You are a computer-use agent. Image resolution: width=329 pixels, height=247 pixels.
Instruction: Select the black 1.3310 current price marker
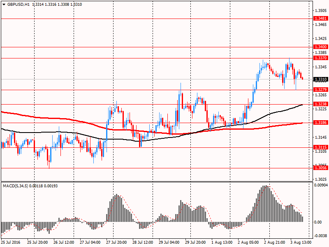tap(320, 79)
